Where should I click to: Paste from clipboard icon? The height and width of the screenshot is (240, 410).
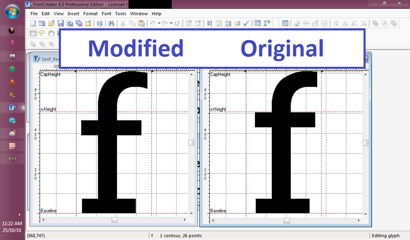(x=141, y=24)
